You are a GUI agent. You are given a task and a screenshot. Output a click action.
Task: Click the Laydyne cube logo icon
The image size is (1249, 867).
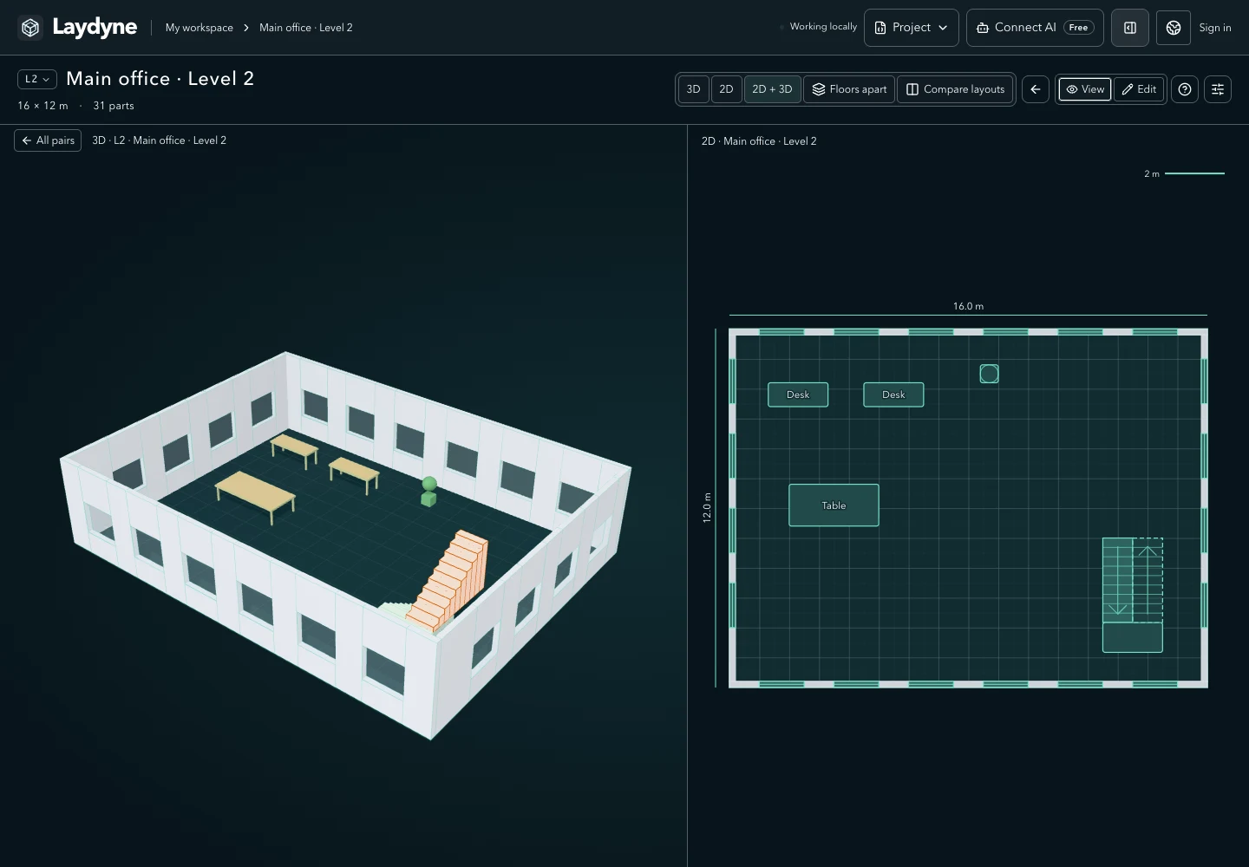[30, 28]
